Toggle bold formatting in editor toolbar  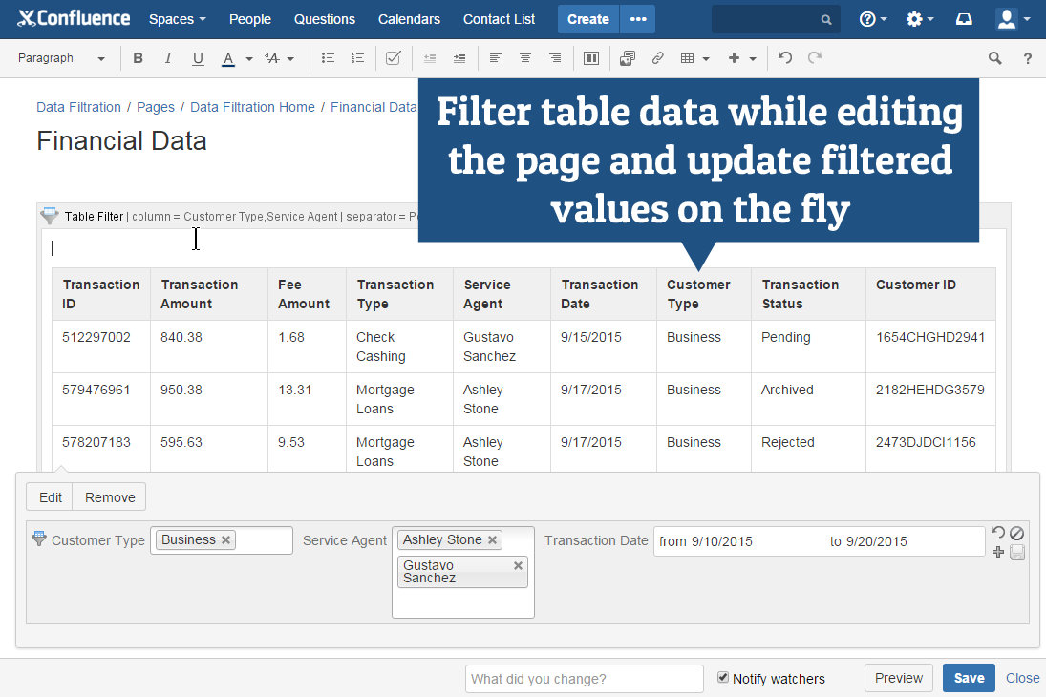[x=138, y=58]
